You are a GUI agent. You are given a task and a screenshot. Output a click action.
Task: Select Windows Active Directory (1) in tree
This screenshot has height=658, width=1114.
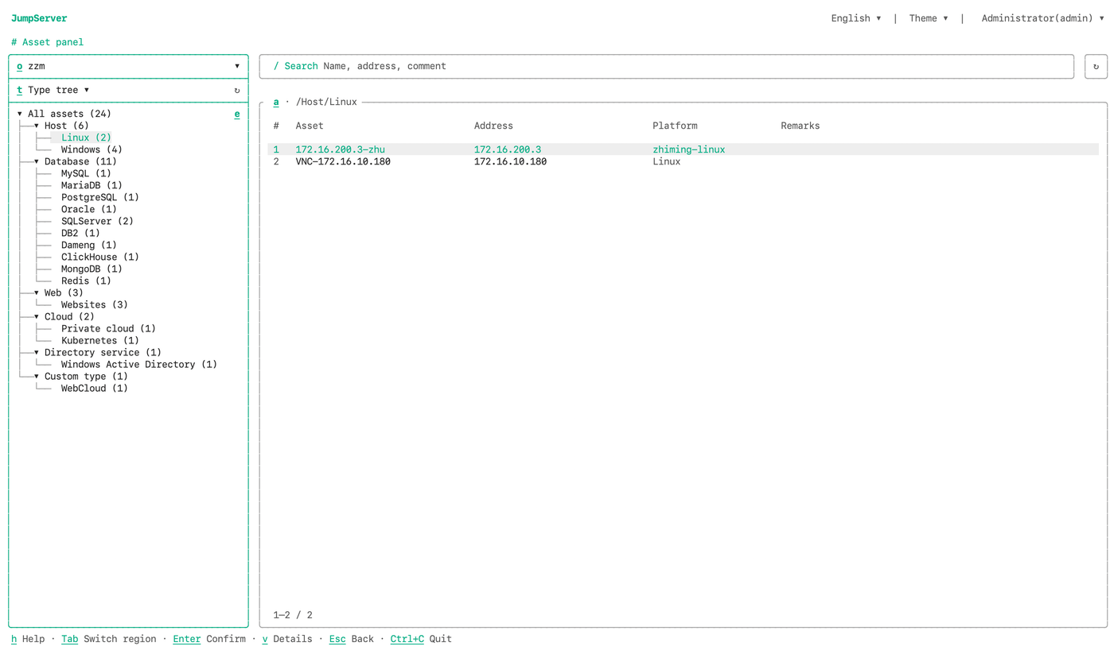(x=139, y=365)
